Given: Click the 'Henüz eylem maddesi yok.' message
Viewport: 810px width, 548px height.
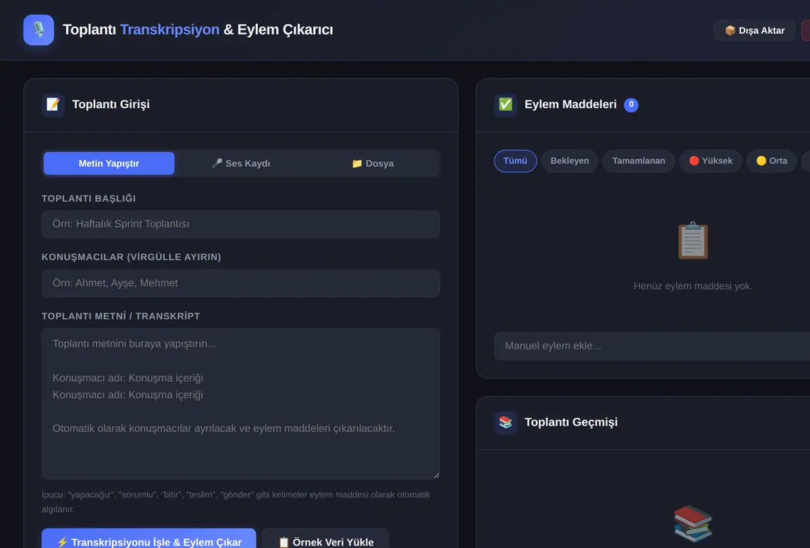Looking at the screenshot, I should [693, 287].
